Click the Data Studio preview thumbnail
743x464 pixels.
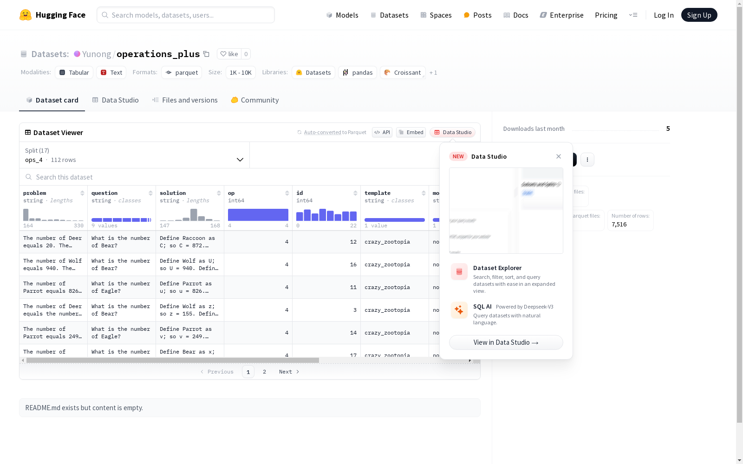506,211
